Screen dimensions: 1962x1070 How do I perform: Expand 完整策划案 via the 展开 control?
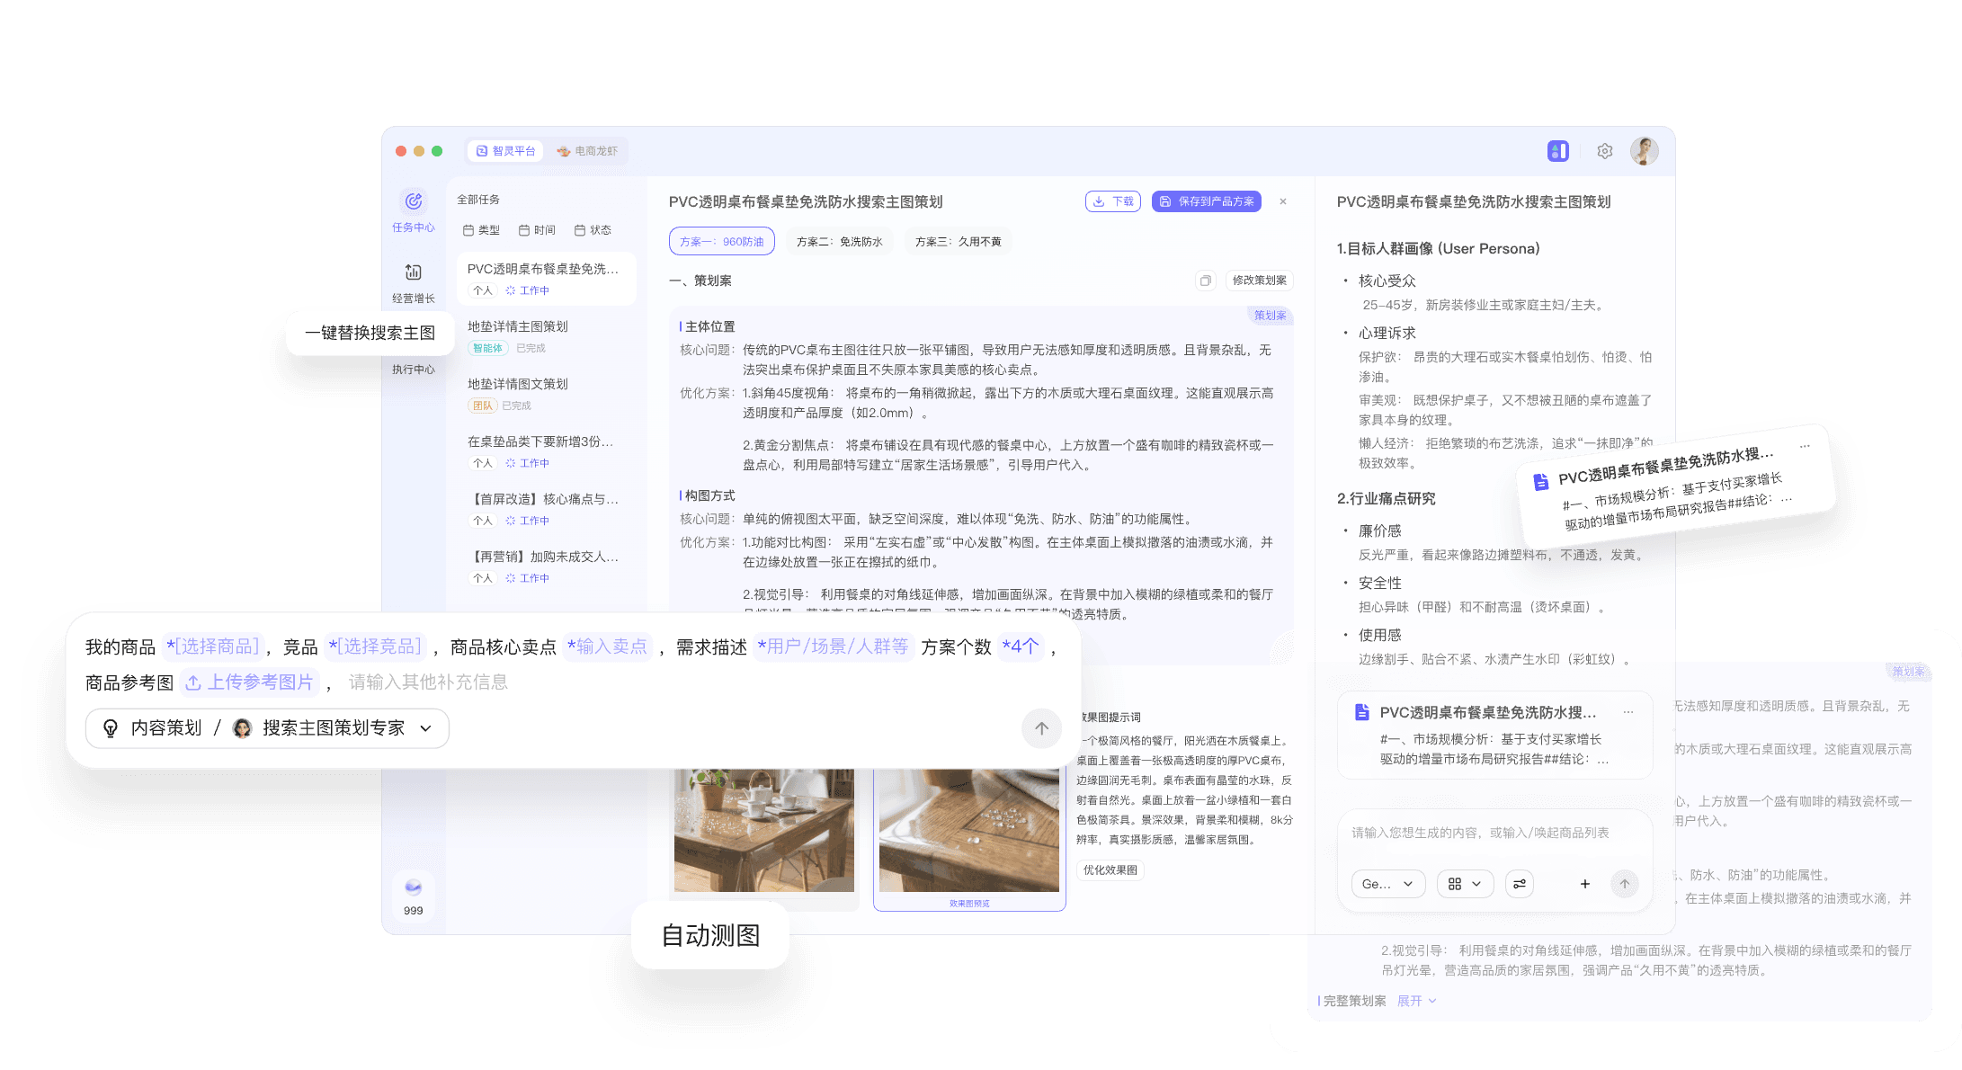(x=1416, y=1000)
